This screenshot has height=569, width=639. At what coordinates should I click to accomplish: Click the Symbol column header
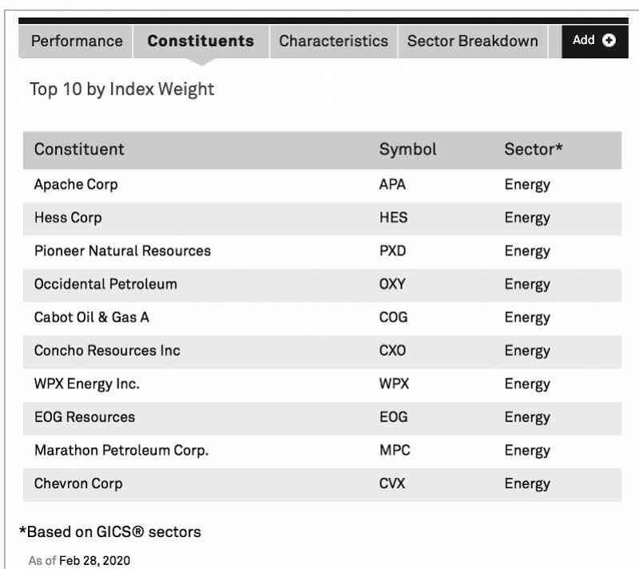(407, 149)
